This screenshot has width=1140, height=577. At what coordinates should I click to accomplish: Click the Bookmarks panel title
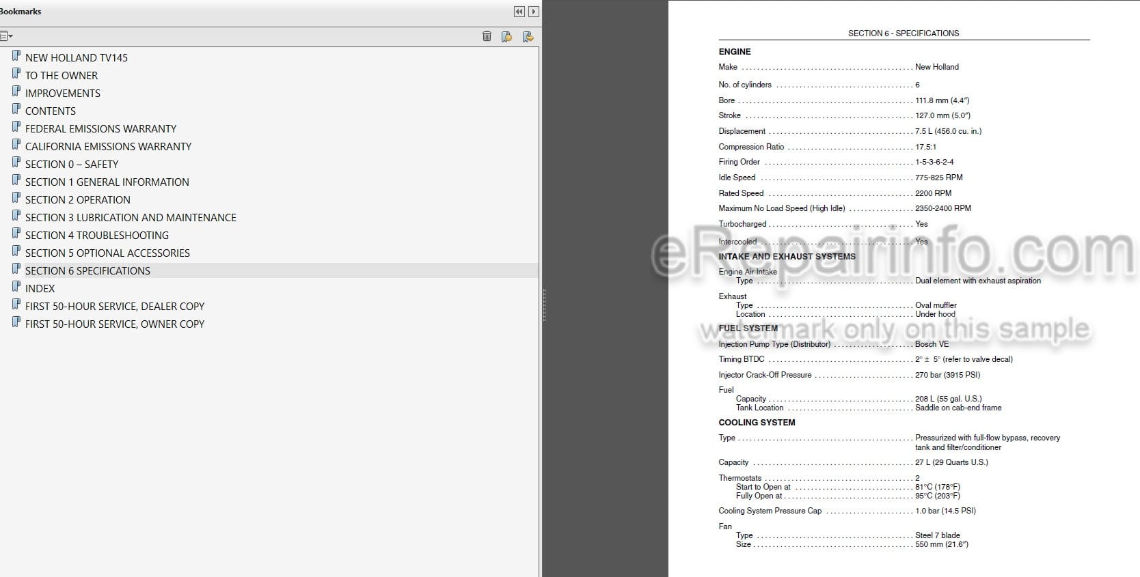click(21, 12)
